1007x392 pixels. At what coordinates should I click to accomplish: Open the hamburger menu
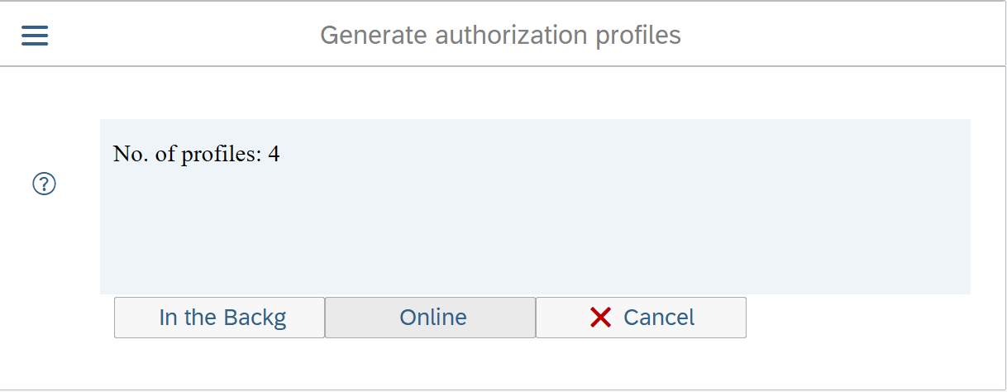[35, 36]
